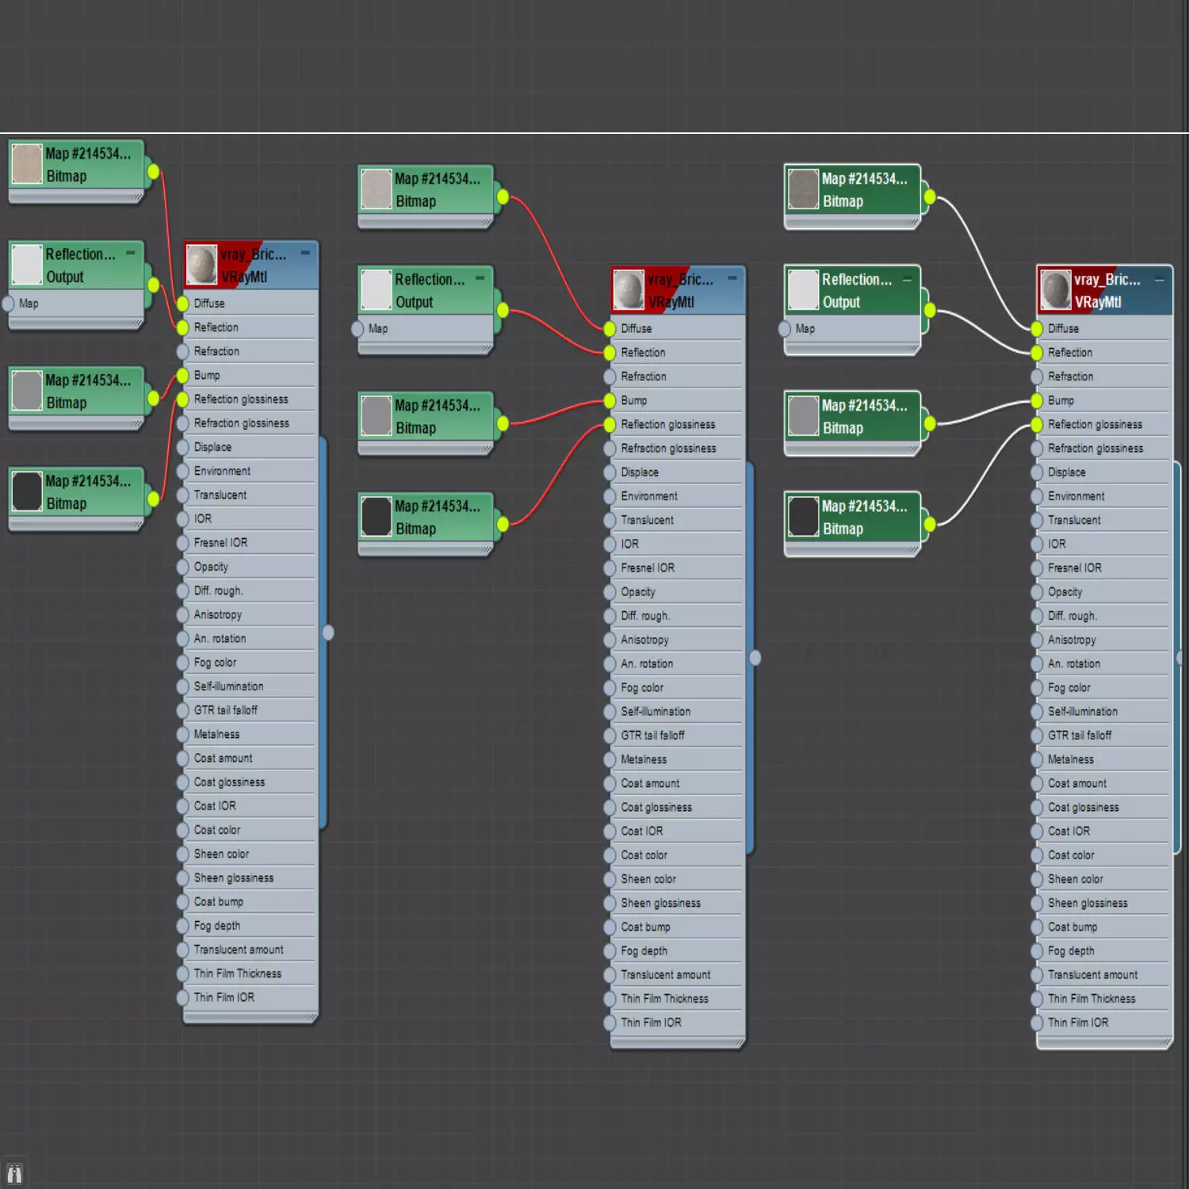Click the Displace socket on the leftmost VRayMtl
Screen dimensions: 1189x1189
tap(182, 447)
